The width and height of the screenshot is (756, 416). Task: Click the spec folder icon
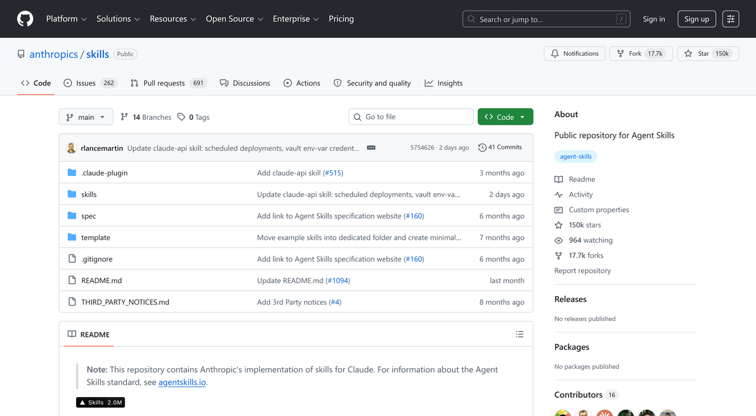72,216
